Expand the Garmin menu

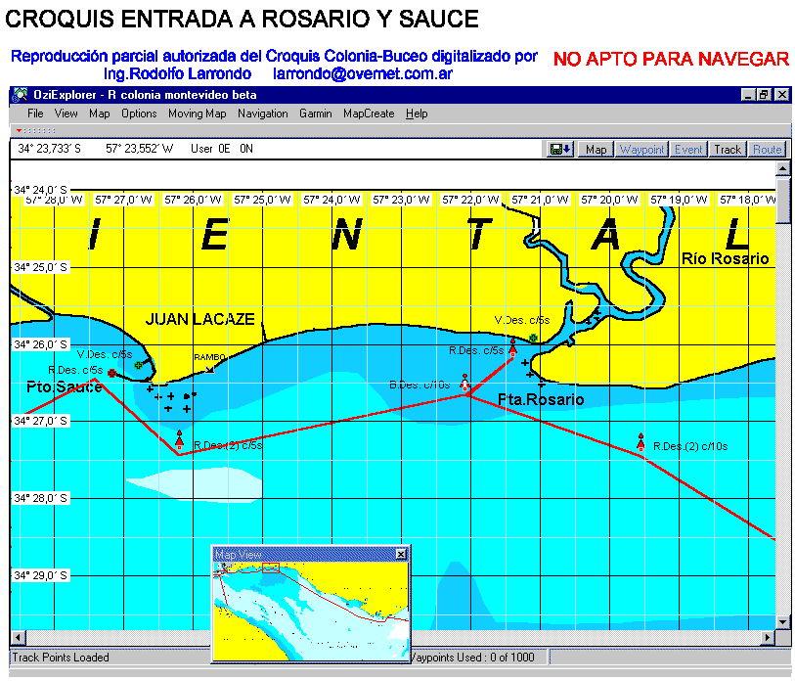tap(315, 113)
